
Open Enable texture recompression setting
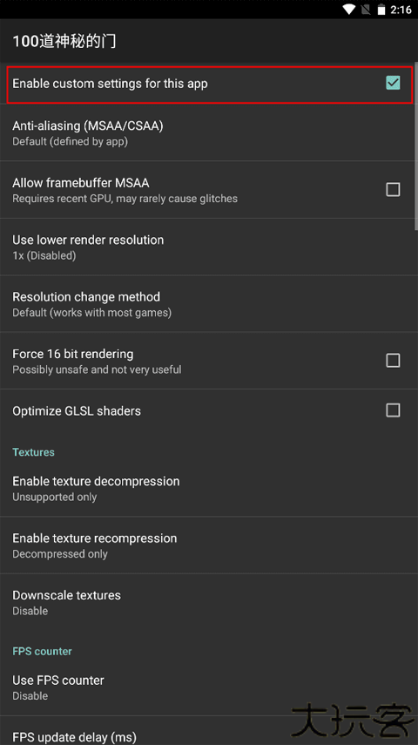(207, 545)
